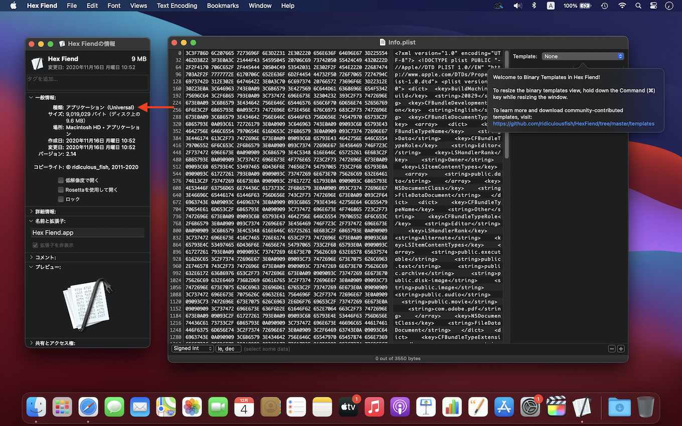The width and height of the screenshot is (682, 426).
Task: Open Finder from the Dock
Action: click(37, 406)
